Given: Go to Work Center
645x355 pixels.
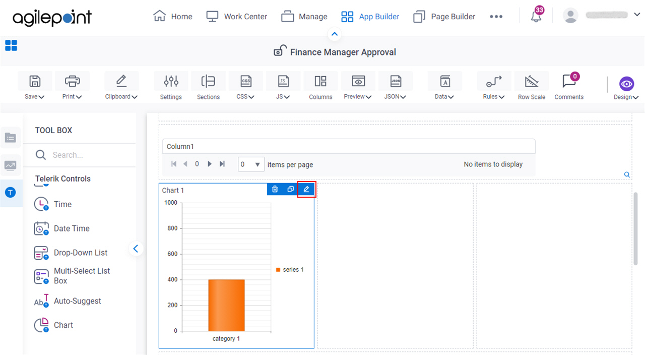Looking at the screenshot, I should click(x=237, y=17).
